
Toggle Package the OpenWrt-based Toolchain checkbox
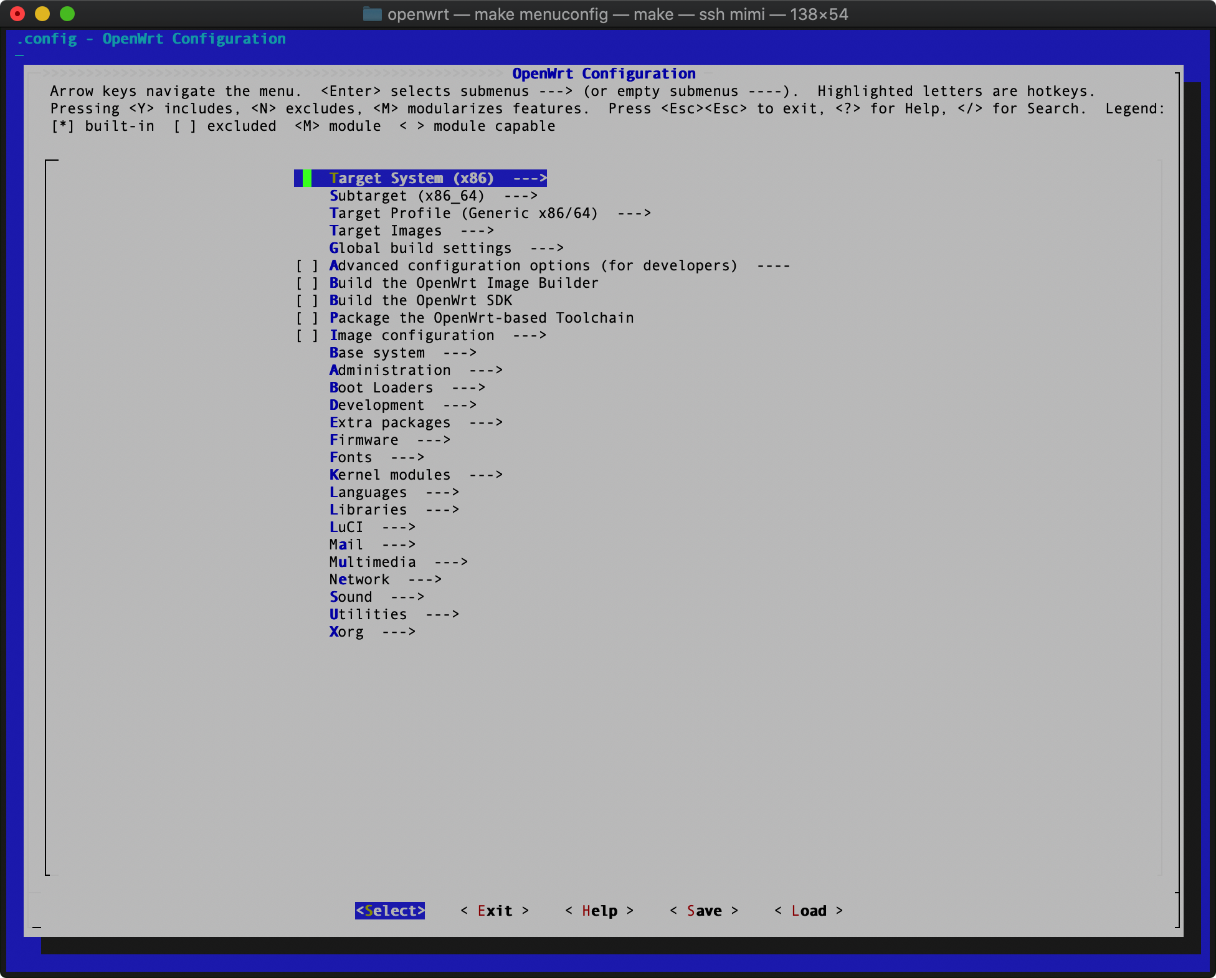[306, 318]
